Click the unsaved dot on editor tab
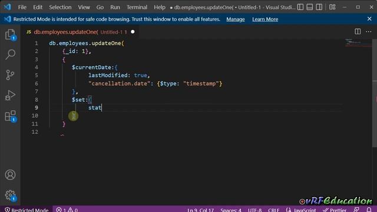 click(x=133, y=32)
